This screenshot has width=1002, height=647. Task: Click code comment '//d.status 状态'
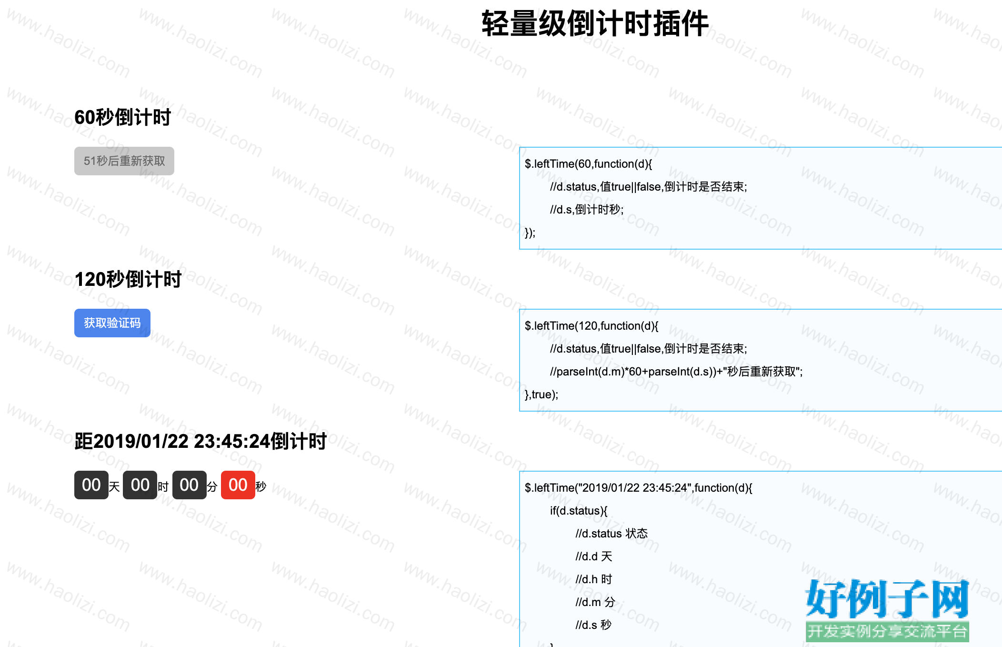tap(611, 534)
